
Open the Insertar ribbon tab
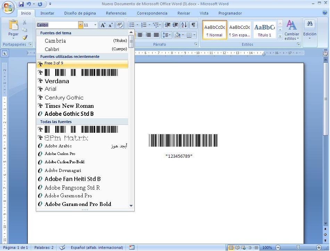pyautogui.click(x=47, y=13)
